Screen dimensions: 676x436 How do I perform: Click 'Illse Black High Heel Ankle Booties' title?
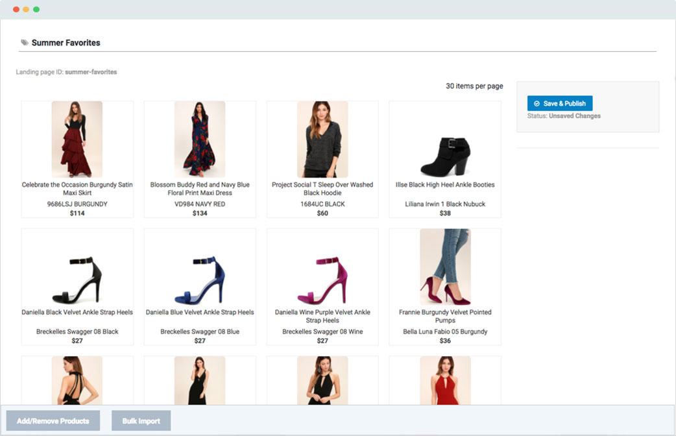pos(445,184)
